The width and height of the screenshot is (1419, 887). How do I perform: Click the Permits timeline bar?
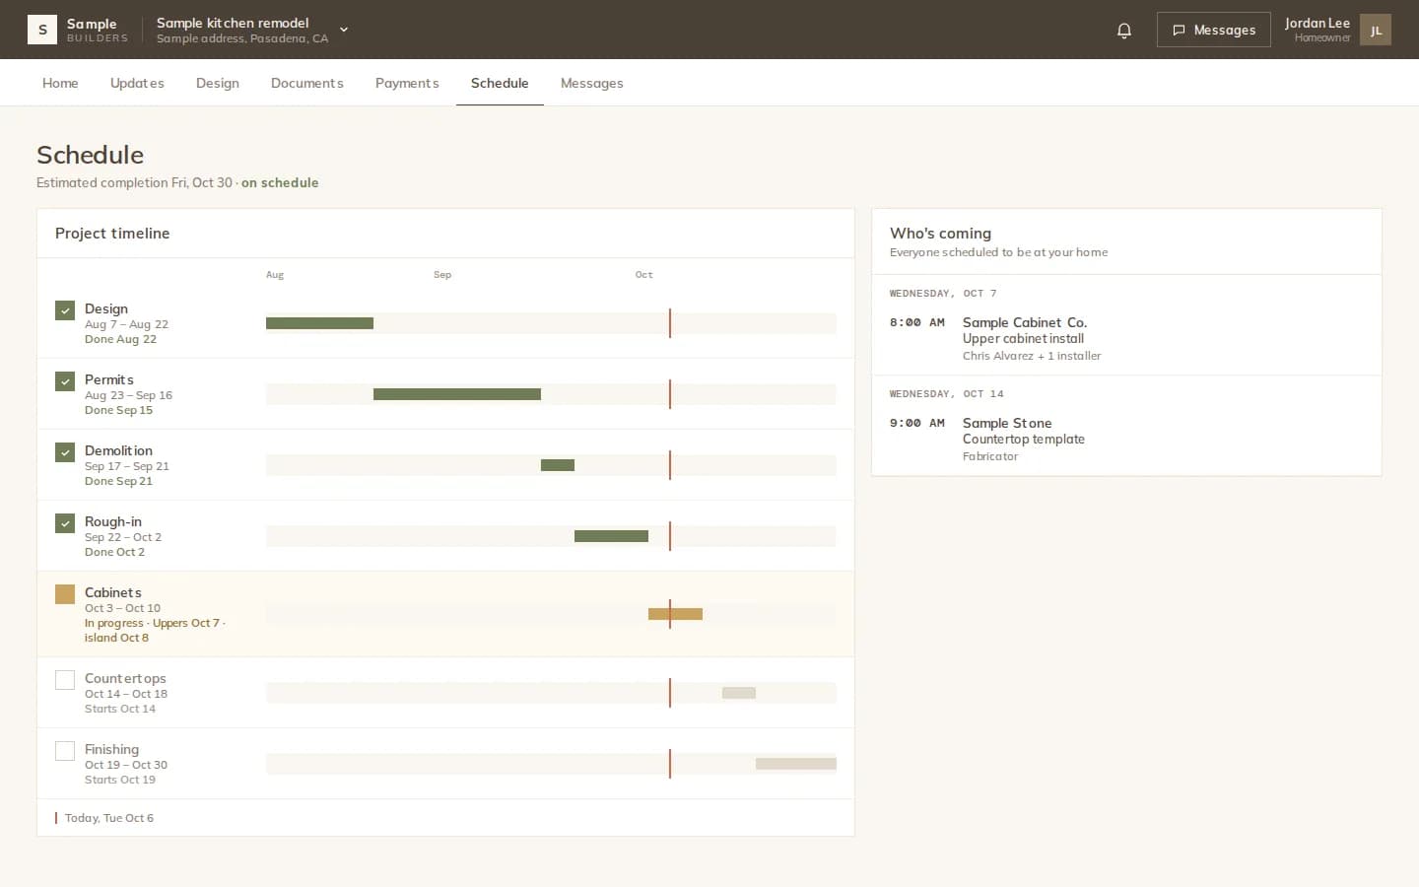click(x=457, y=394)
